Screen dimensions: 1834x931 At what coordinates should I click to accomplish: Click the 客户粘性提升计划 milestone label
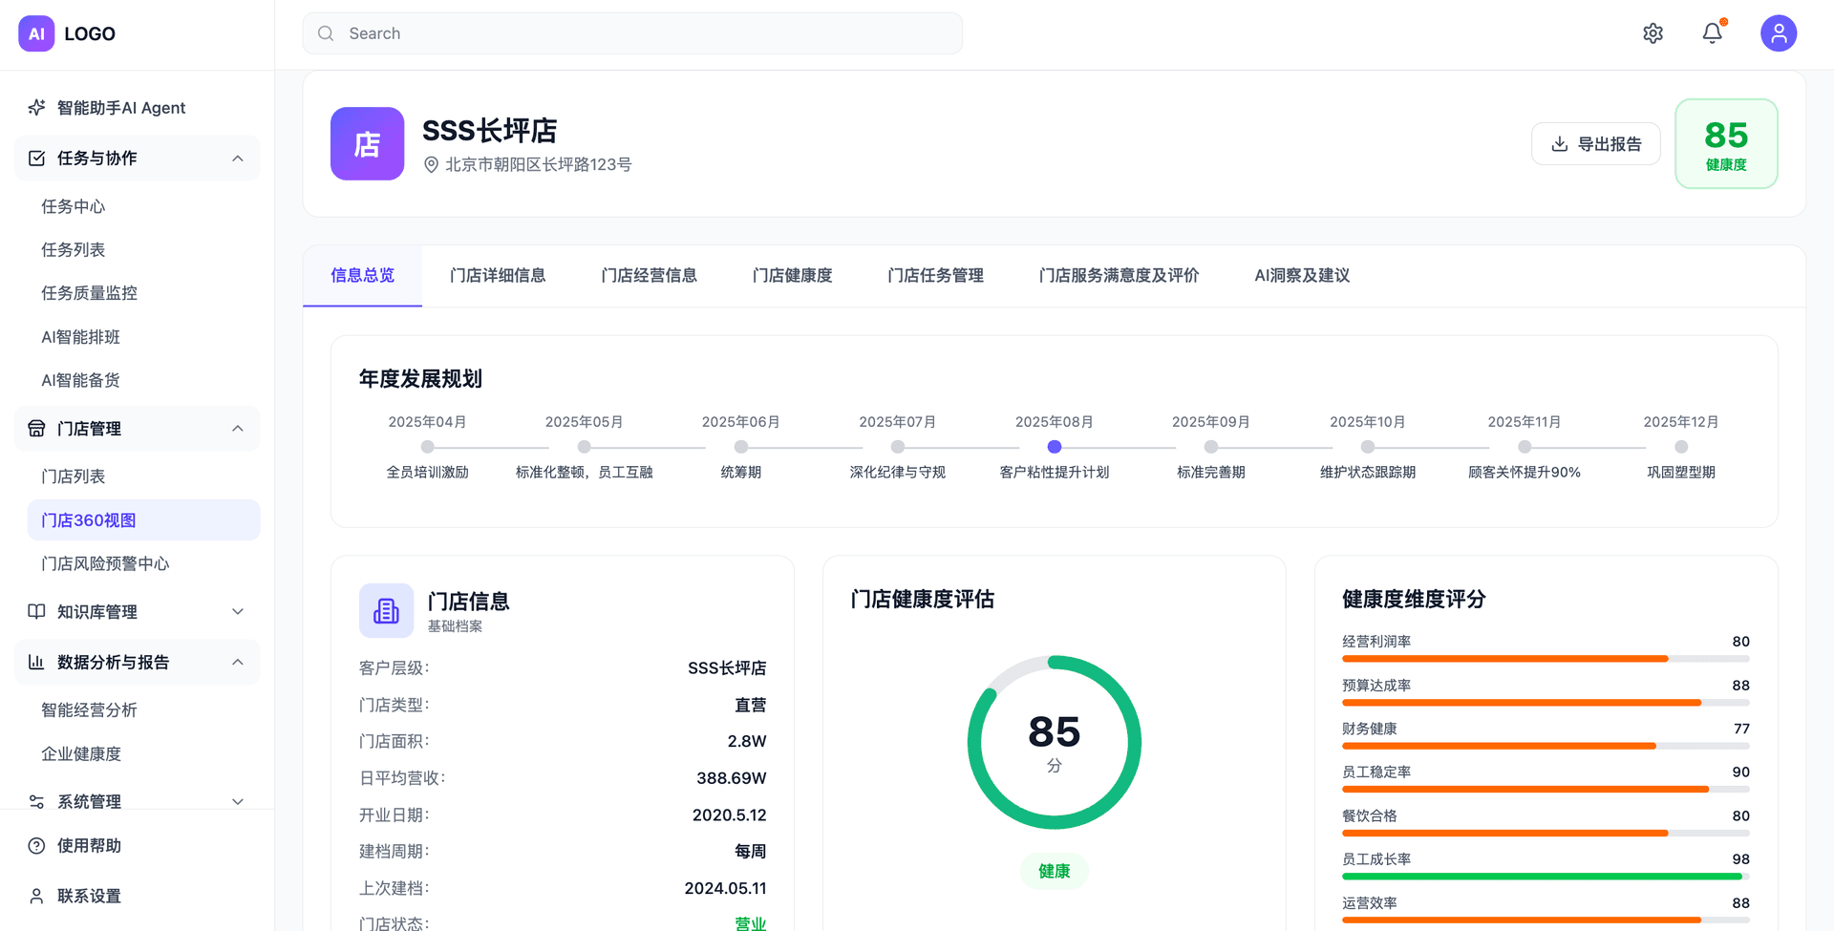click(1055, 472)
